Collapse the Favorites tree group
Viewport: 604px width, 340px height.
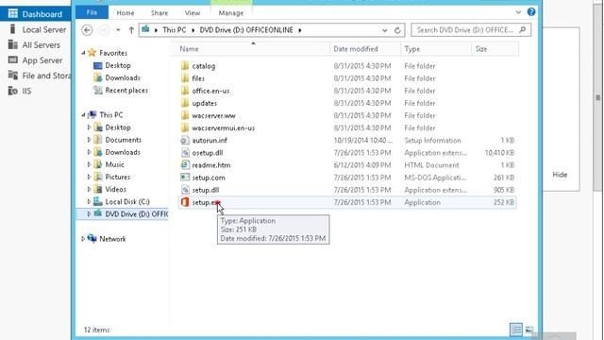83,53
